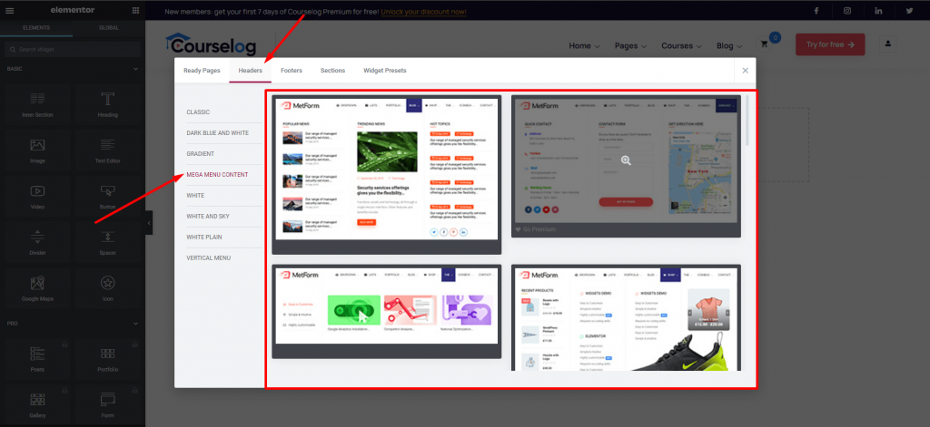Select the Video widget
Screen dimensions: 930x427
point(36,197)
